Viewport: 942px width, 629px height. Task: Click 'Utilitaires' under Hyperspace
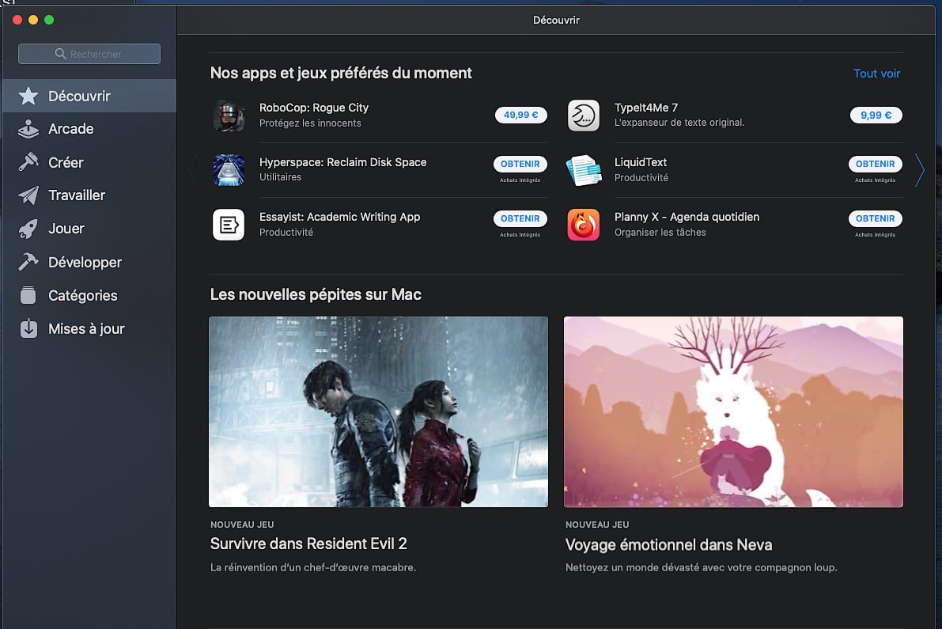tap(280, 177)
